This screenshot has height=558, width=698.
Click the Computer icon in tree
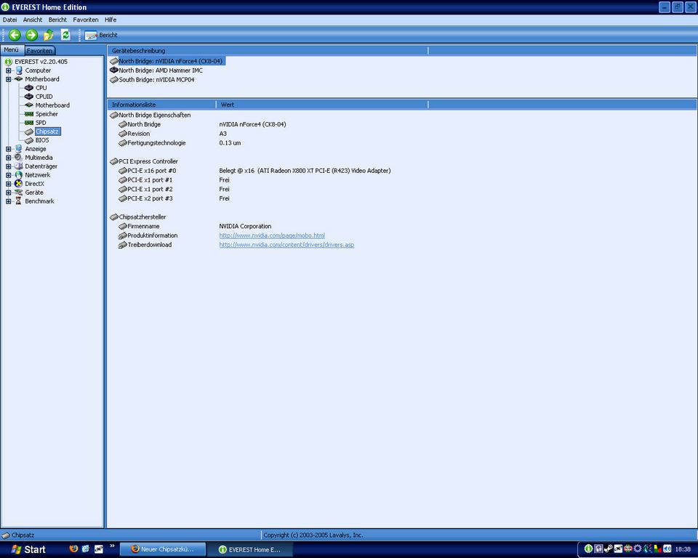[19, 70]
